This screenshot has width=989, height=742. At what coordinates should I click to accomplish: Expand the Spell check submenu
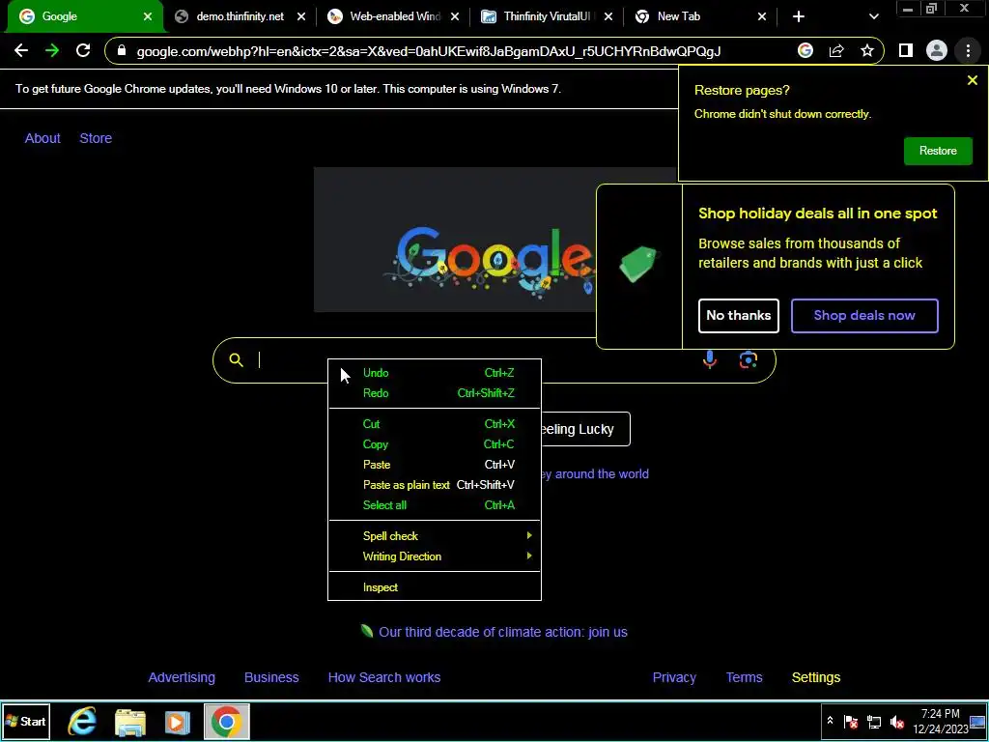click(x=435, y=535)
